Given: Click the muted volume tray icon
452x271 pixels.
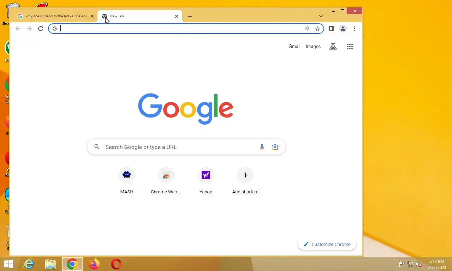Looking at the screenshot, I should (419, 264).
